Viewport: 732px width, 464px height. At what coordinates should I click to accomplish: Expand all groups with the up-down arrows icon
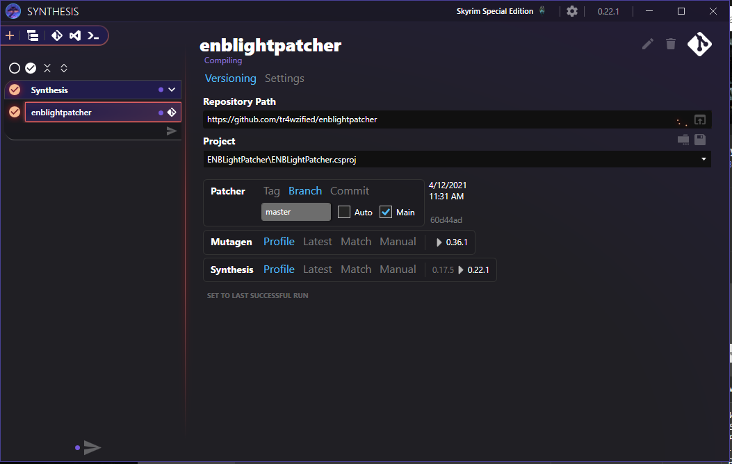pyautogui.click(x=64, y=68)
